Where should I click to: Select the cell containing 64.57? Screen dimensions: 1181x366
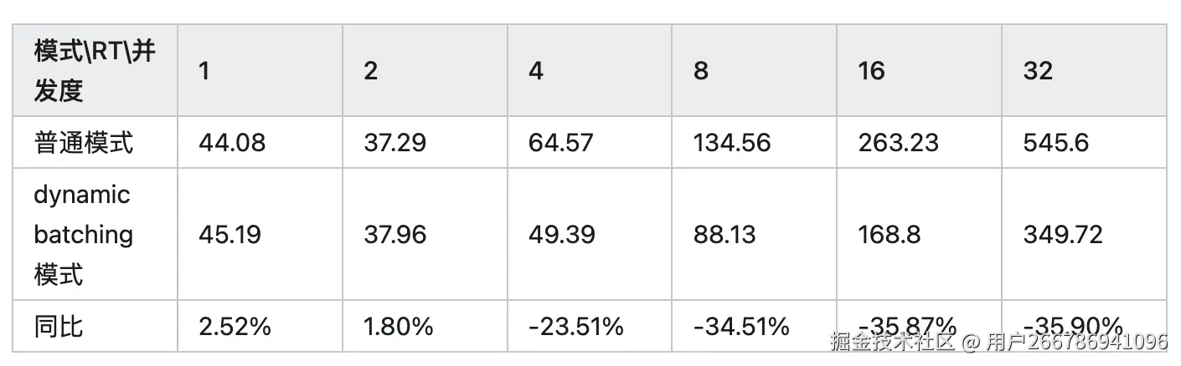pyautogui.click(x=560, y=143)
